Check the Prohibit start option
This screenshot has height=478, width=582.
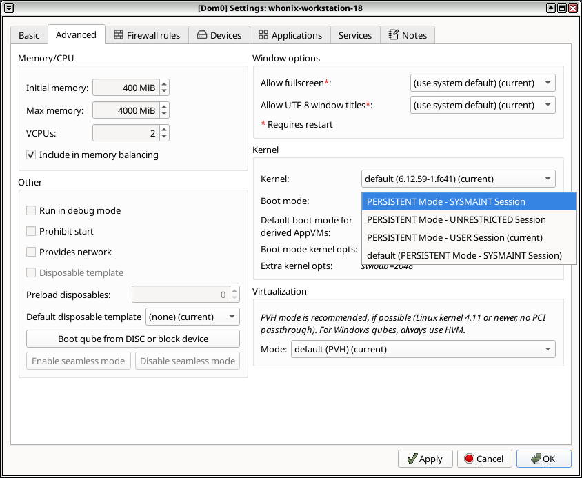tap(31, 231)
